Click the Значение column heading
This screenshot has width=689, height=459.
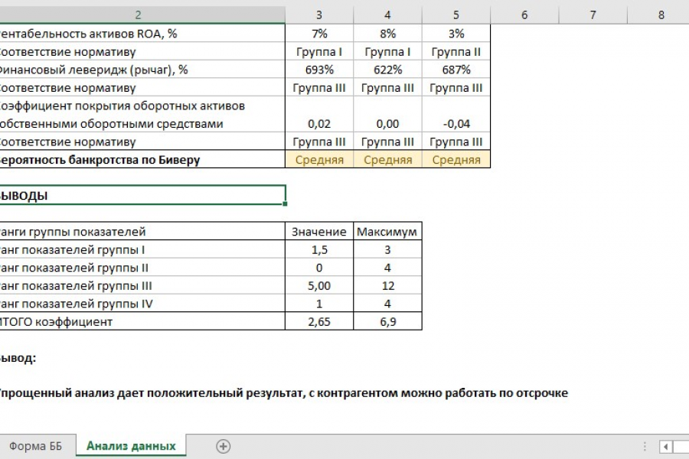pyautogui.click(x=319, y=232)
